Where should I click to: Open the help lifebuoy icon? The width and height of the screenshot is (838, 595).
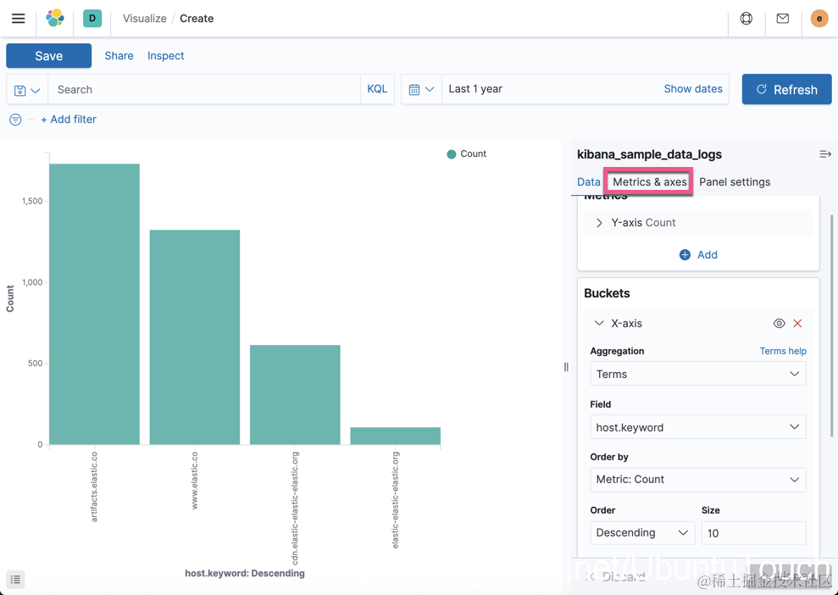[x=746, y=18]
